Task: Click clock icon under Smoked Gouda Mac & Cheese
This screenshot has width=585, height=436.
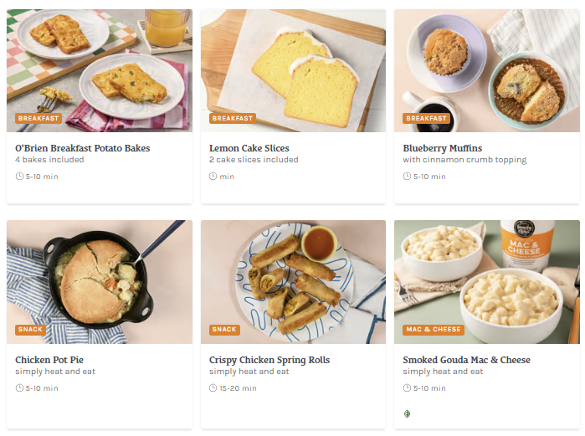Action: pyautogui.click(x=407, y=388)
